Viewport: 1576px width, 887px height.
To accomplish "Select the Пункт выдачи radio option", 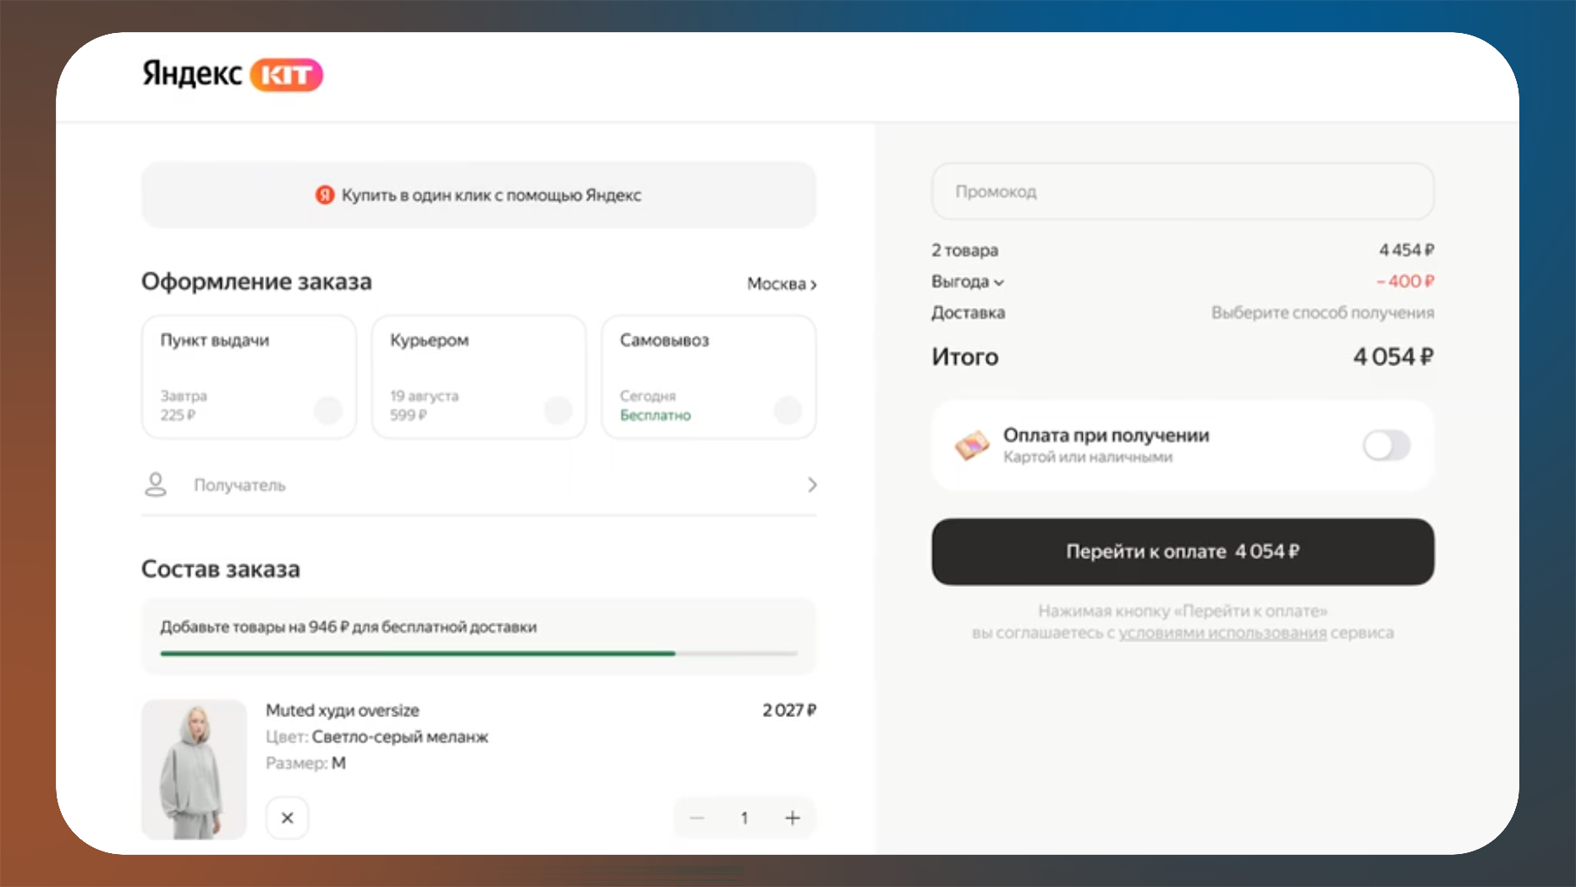I will (x=328, y=411).
